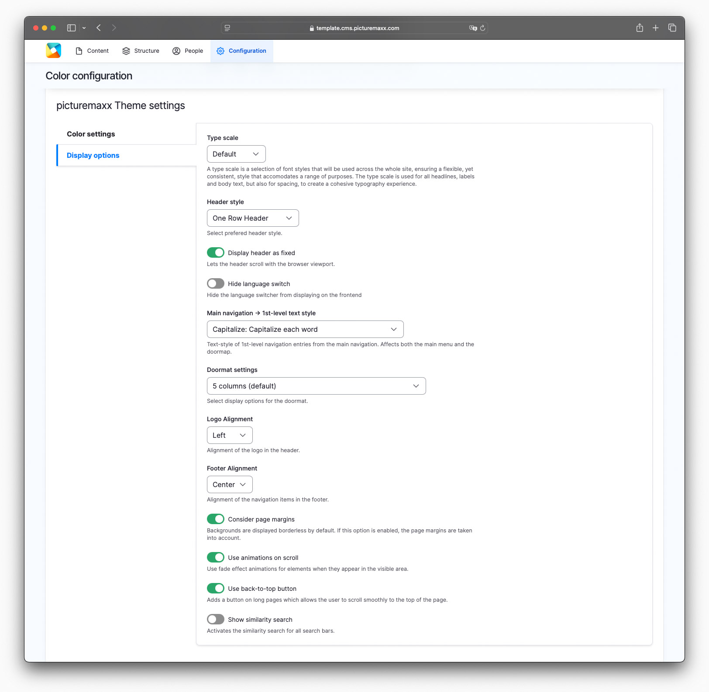Viewport: 709px width, 692px height.
Task: Open the page reader icon in address bar
Action: 227,28
